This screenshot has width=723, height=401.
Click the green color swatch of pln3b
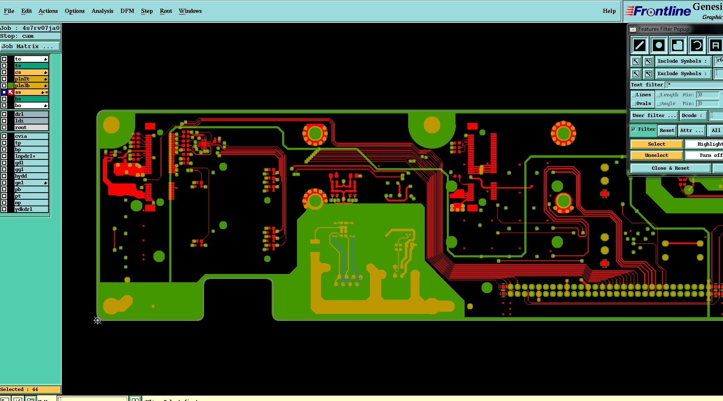pos(11,86)
